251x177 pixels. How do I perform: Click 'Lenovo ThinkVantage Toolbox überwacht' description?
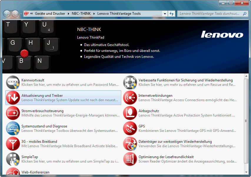click(70, 131)
